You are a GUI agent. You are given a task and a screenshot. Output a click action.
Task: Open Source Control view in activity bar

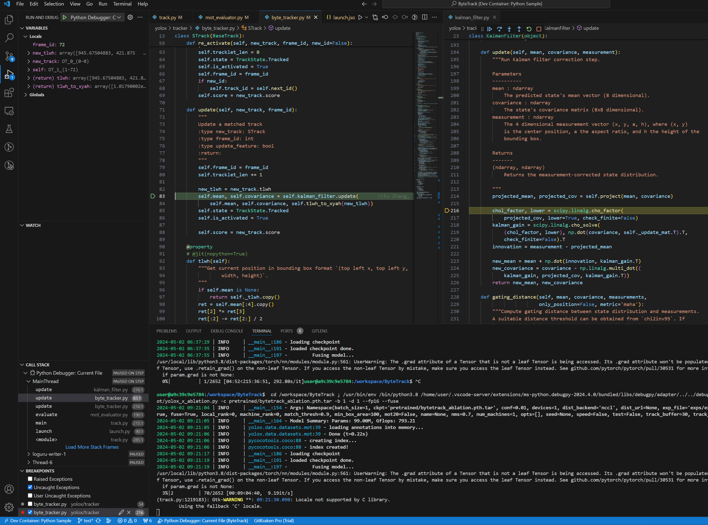[x=9, y=56]
